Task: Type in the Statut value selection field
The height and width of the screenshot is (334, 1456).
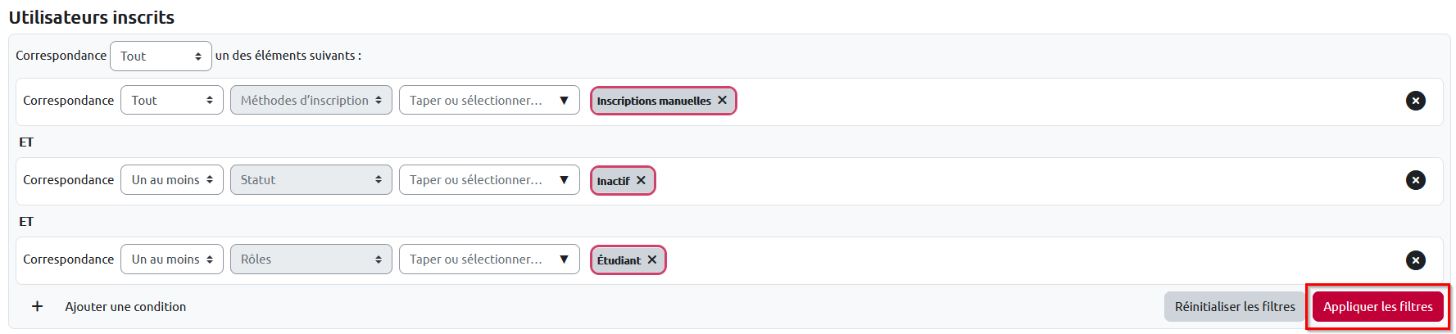Action: pos(476,180)
